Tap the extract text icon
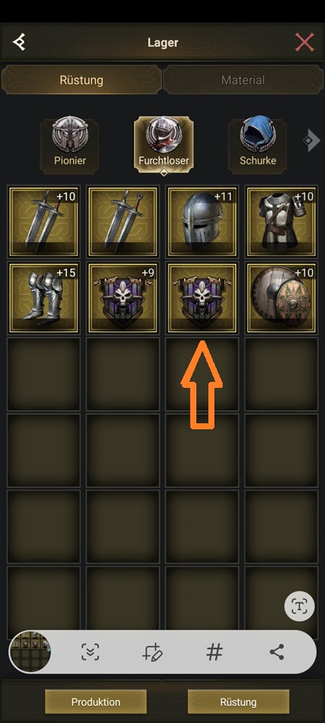Image resolution: width=325 pixels, height=723 pixels. [299, 606]
